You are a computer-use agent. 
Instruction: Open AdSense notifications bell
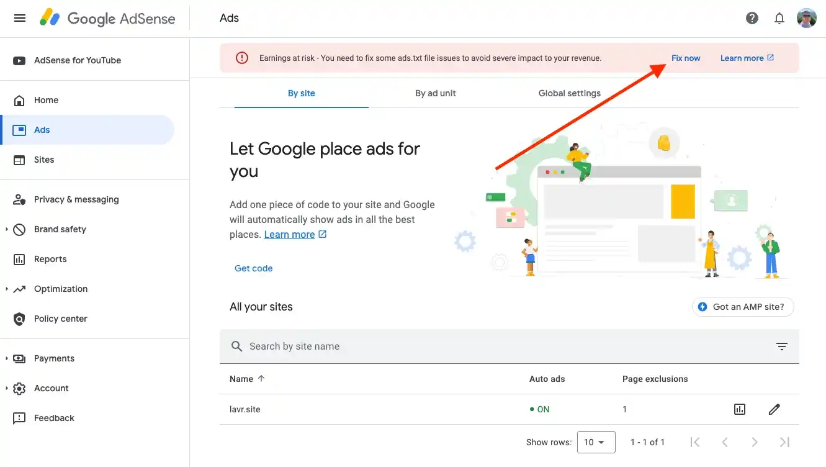tap(779, 18)
